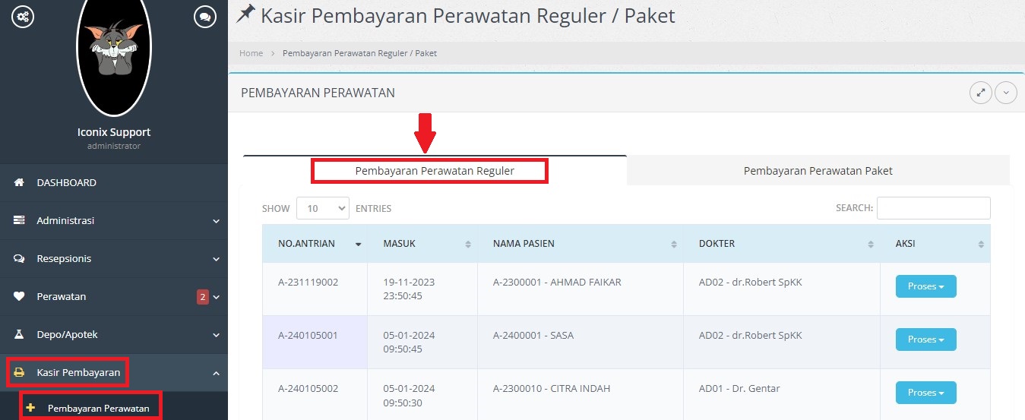Image resolution: width=1025 pixels, height=420 pixels.
Task: Click the settings gears icon in sidebar header
Action: point(23,17)
